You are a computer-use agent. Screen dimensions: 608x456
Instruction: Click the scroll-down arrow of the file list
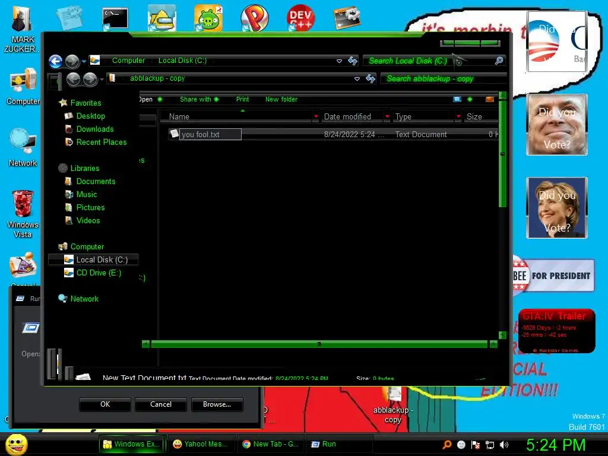pyautogui.click(x=502, y=335)
